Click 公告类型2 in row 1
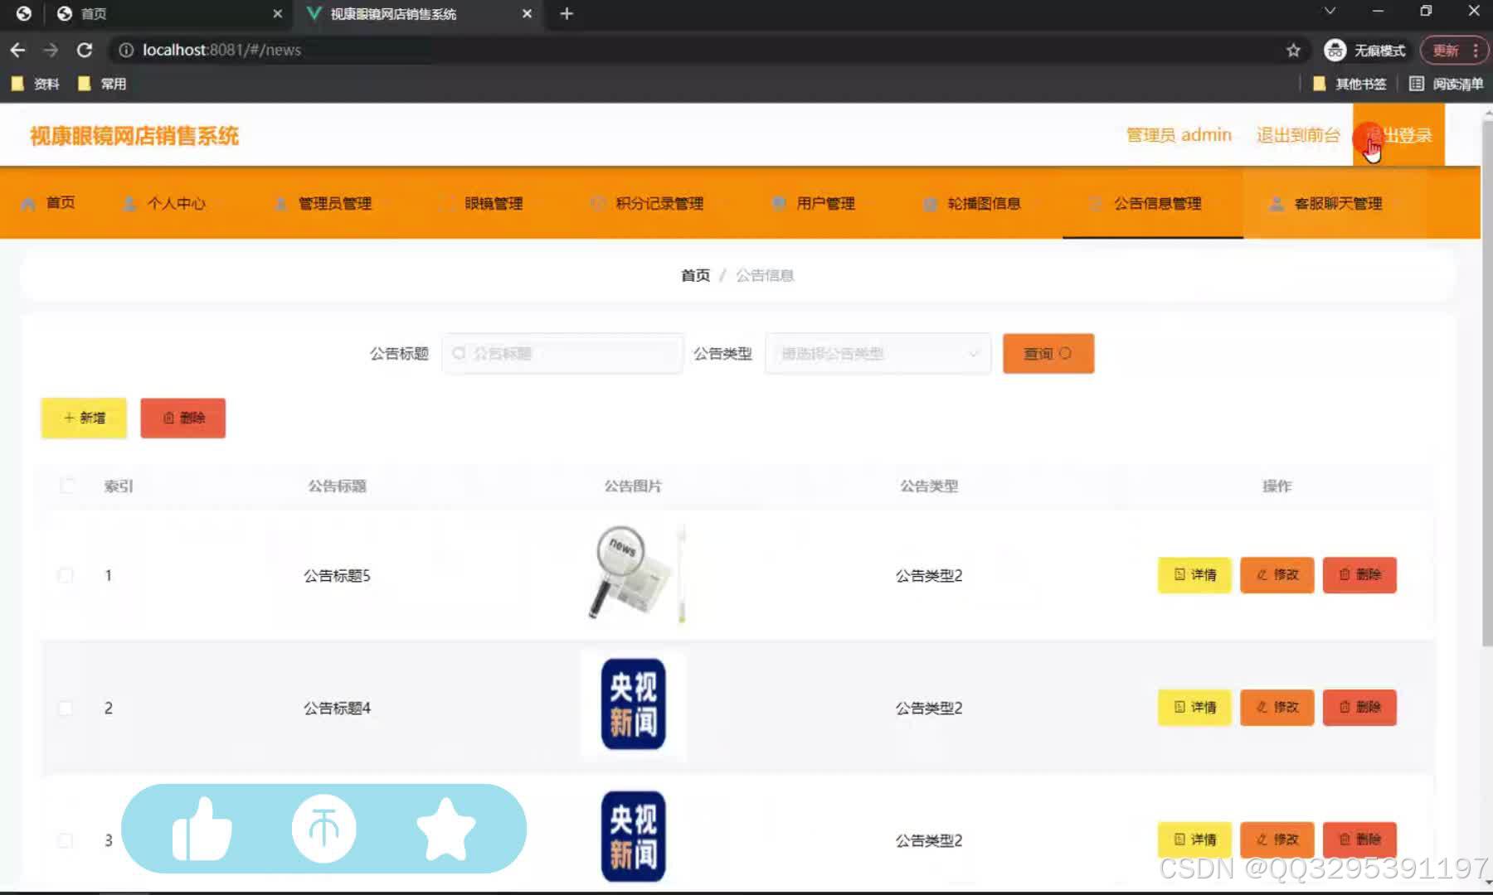The height and width of the screenshot is (895, 1493). (929, 575)
